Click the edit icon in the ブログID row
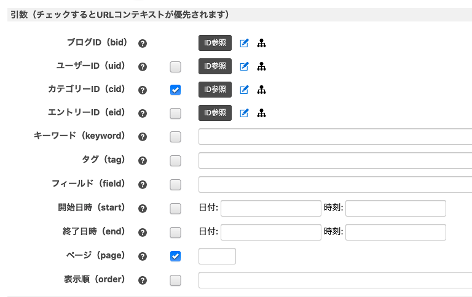The height and width of the screenshot is (297, 472). (244, 43)
